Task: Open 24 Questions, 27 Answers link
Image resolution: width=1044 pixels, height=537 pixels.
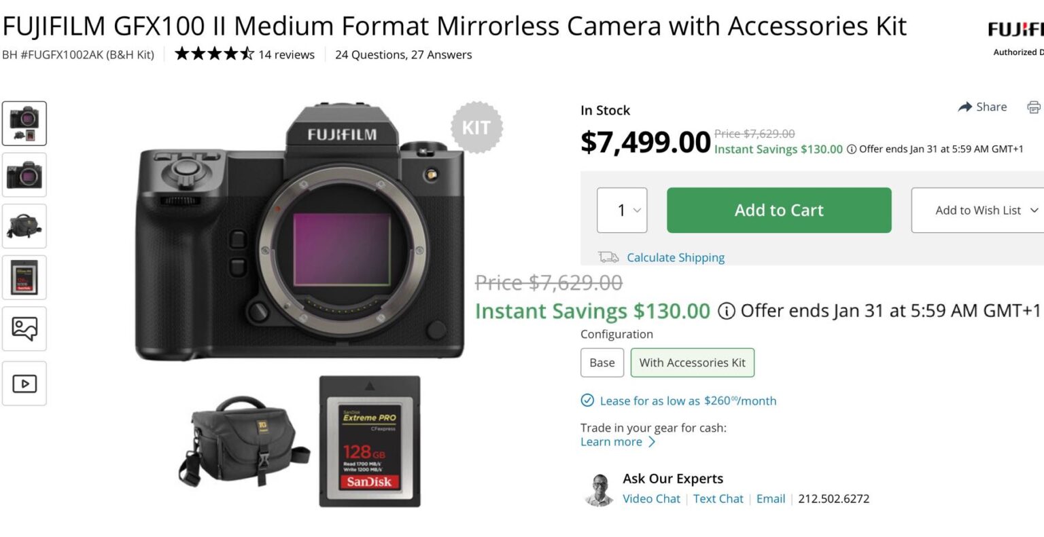Action: 403,55
